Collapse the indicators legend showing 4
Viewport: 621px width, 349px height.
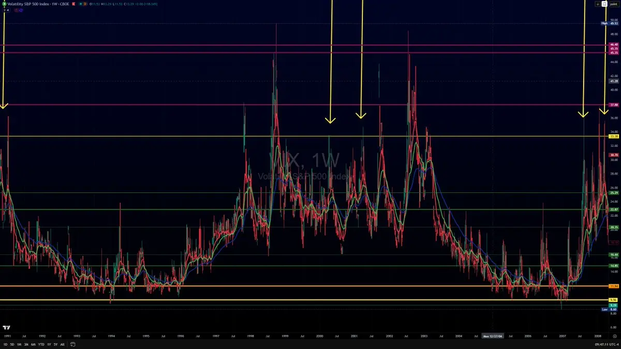point(6,10)
